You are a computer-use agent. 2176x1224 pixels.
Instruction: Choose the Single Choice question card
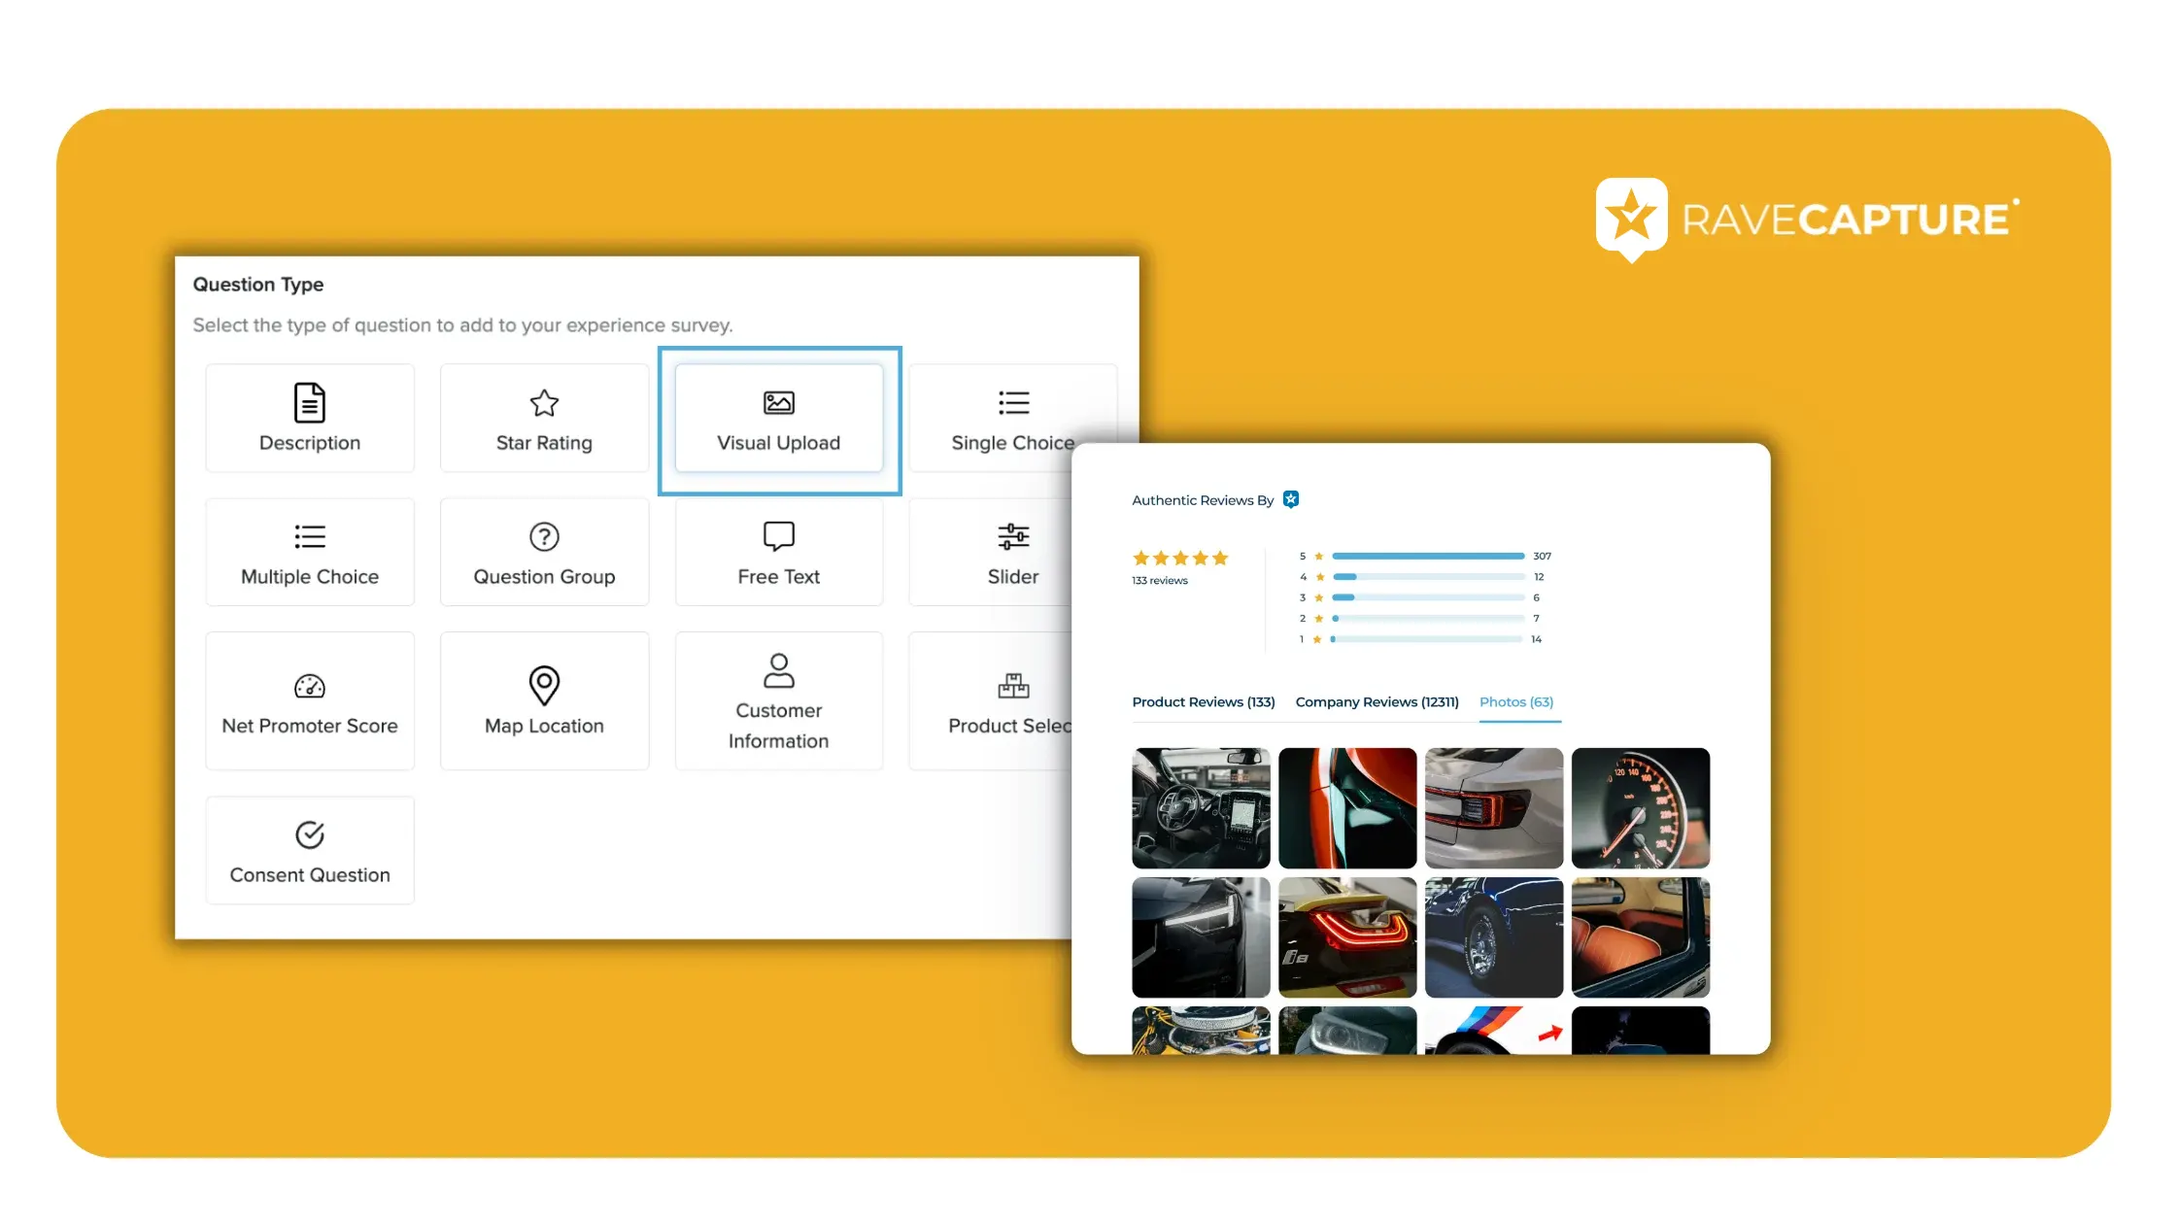(x=1010, y=420)
